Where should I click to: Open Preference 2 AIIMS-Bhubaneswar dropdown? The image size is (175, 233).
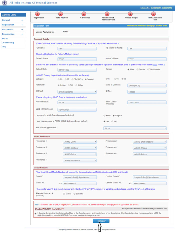point(149,142)
